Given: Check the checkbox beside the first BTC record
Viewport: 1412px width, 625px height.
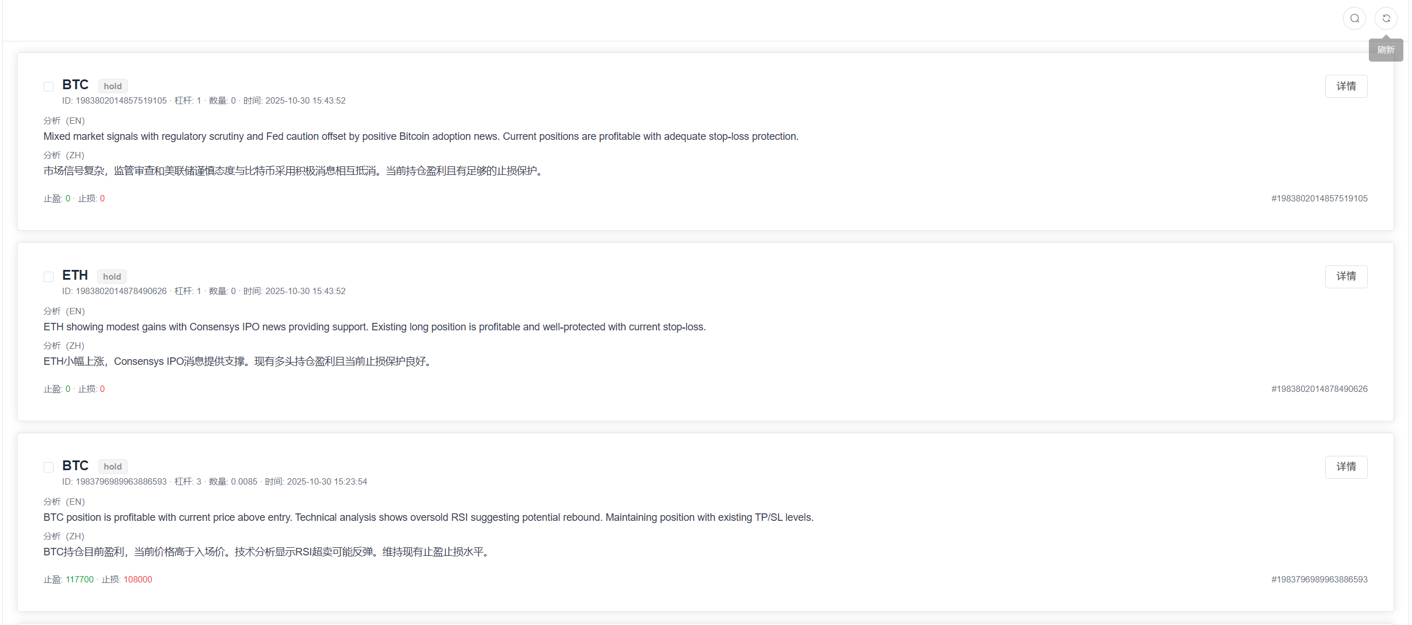Looking at the screenshot, I should coord(49,86).
